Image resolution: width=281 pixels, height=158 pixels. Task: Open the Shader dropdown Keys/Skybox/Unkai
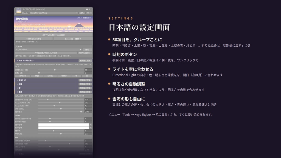(54, 13)
